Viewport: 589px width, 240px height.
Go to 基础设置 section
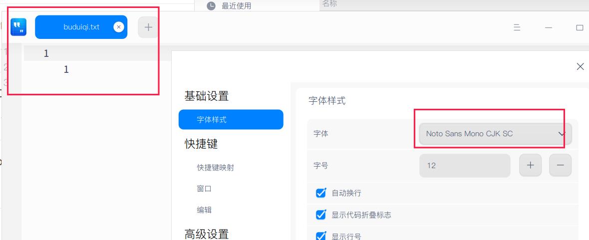click(x=207, y=96)
